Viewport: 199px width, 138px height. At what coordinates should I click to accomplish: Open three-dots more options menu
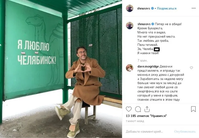click(x=194, y=8)
